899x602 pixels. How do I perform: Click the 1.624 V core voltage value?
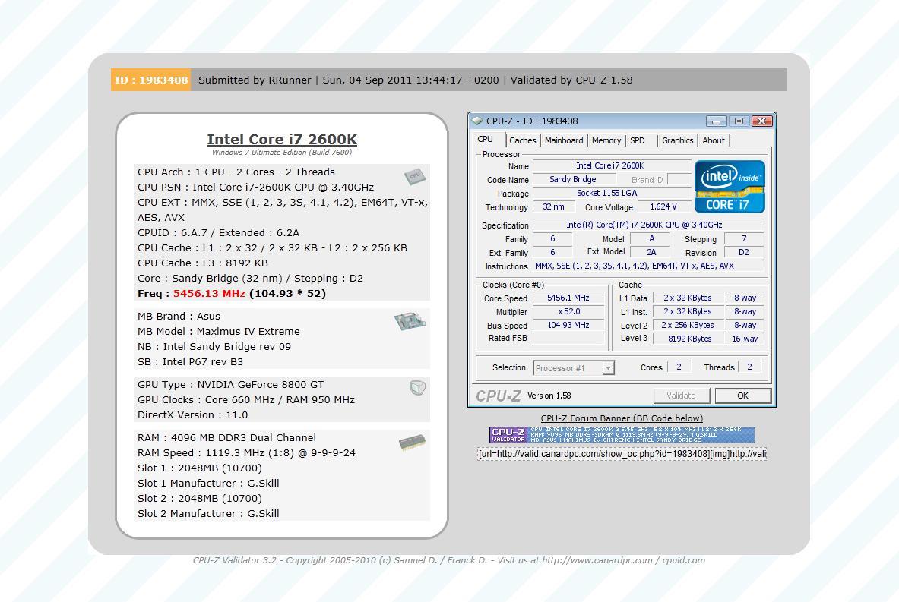coord(663,206)
